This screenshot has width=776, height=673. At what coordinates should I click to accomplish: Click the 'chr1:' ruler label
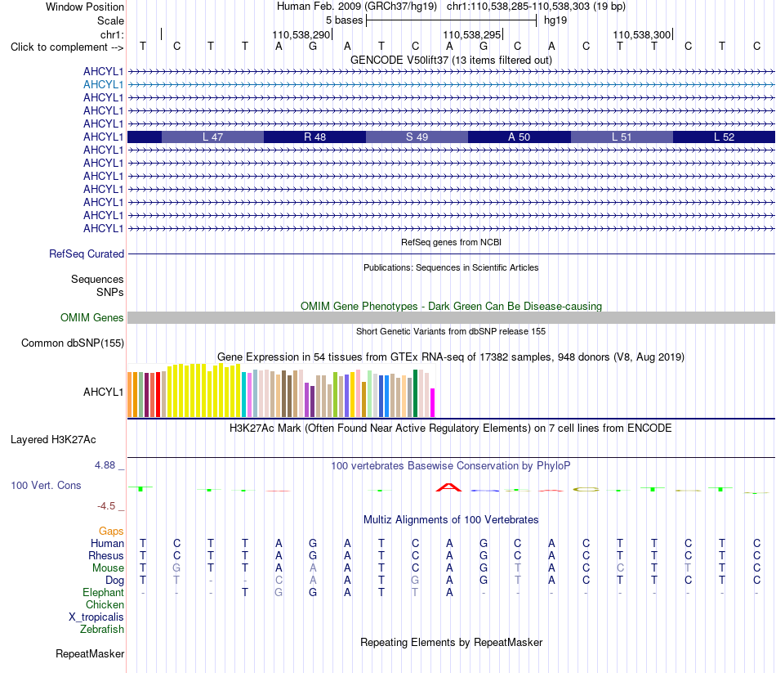tap(112, 34)
